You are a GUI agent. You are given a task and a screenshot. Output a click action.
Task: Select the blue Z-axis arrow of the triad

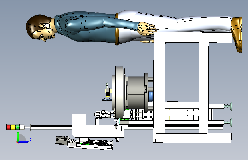coord(24,142)
